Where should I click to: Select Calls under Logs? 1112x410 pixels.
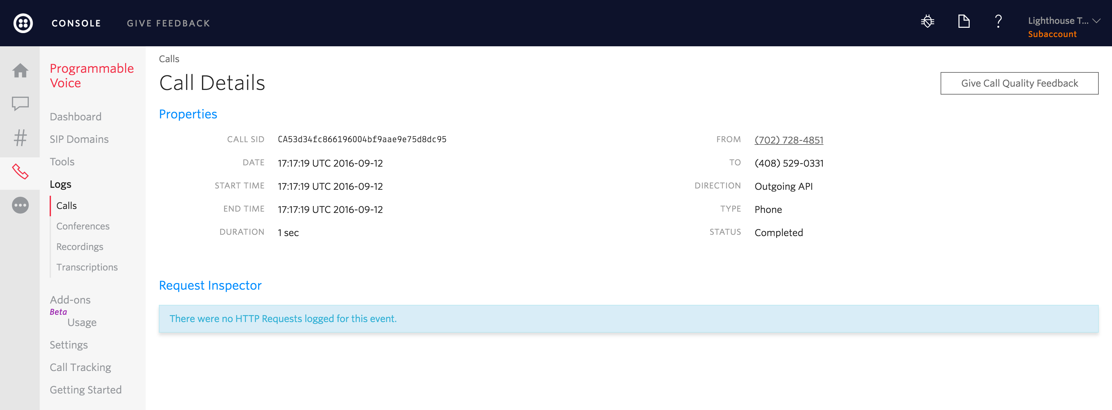(x=67, y=206)
